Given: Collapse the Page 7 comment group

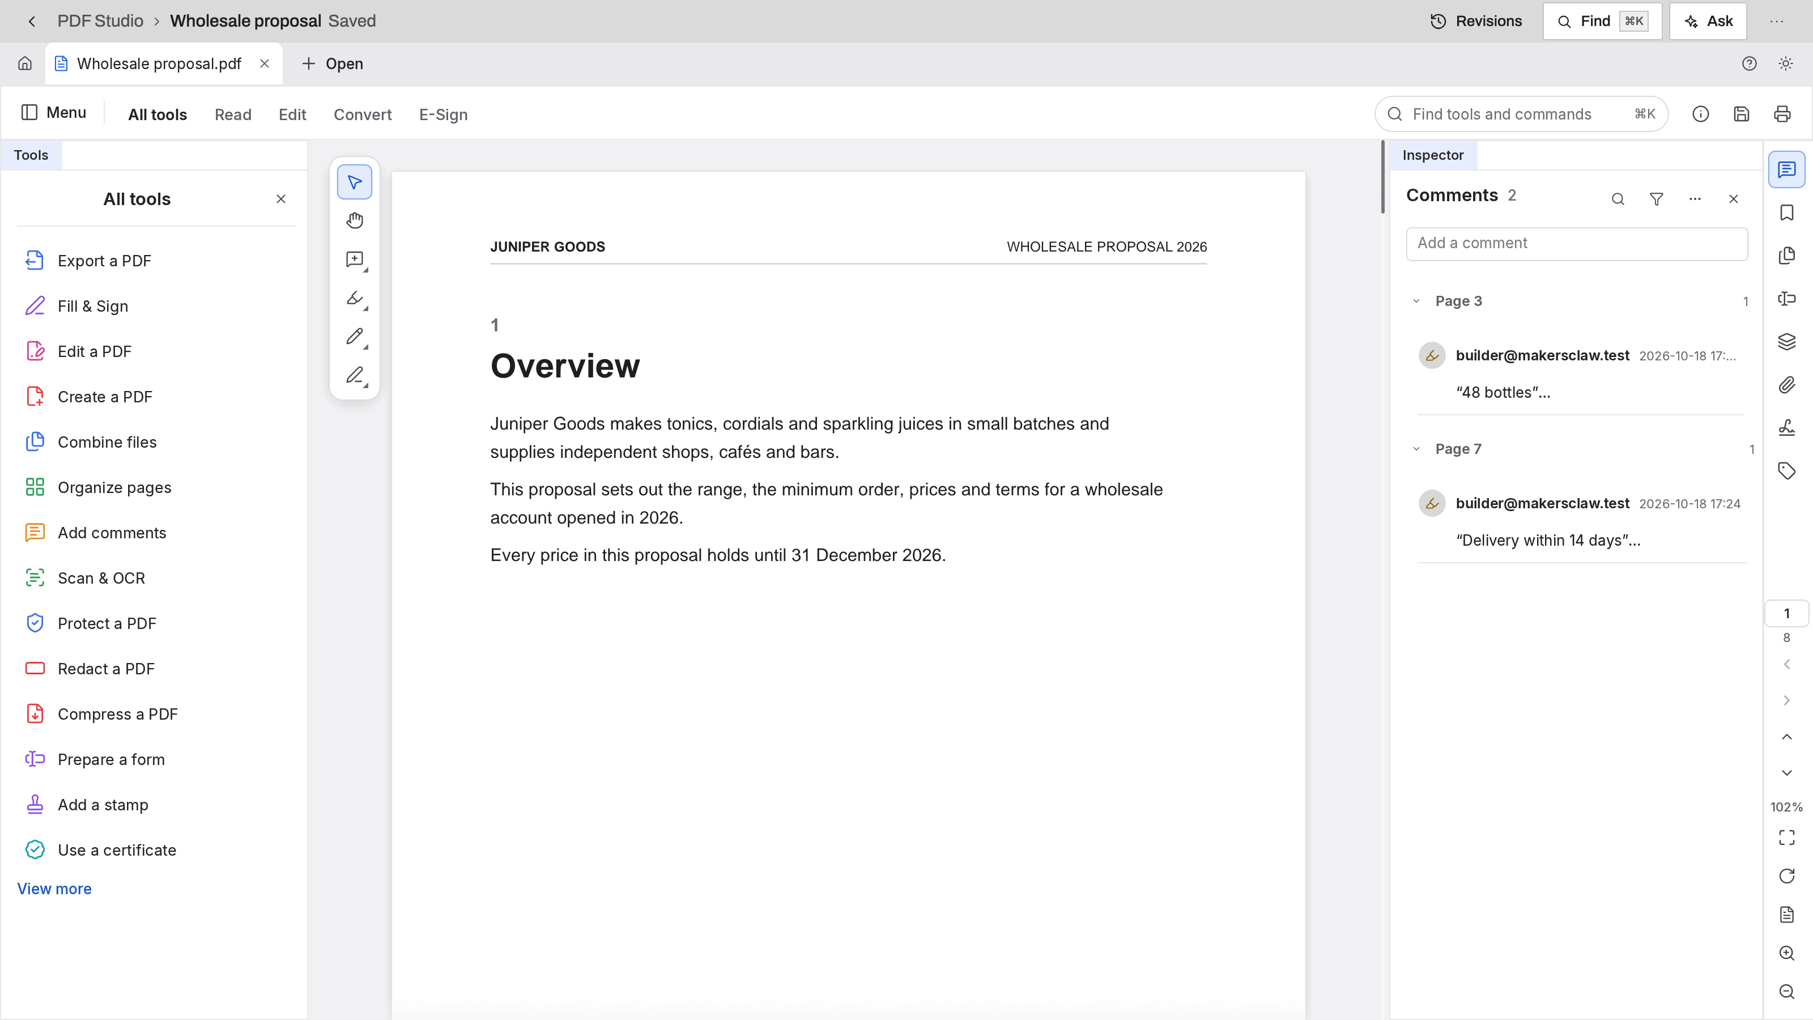Looking at the screenshot, I should (1416, 449).
